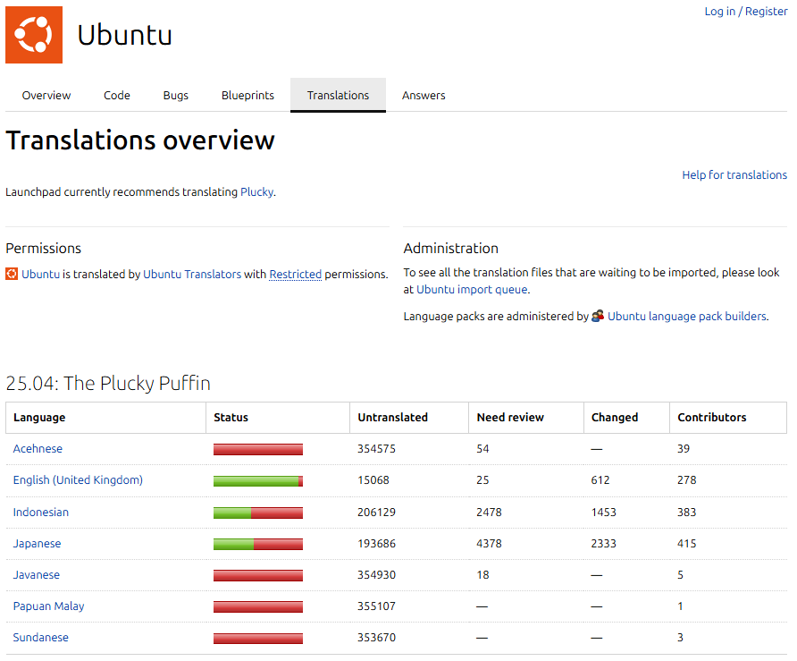Click Indonesian untranslated value 206129
The image size is (797, 661).
[376, 512]
